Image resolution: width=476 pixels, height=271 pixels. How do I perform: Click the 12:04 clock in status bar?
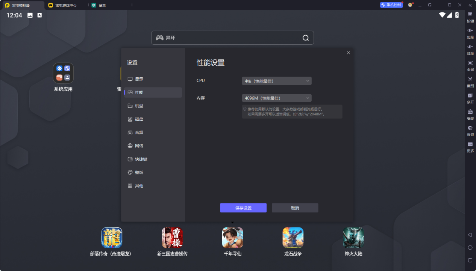coord(14,15)
